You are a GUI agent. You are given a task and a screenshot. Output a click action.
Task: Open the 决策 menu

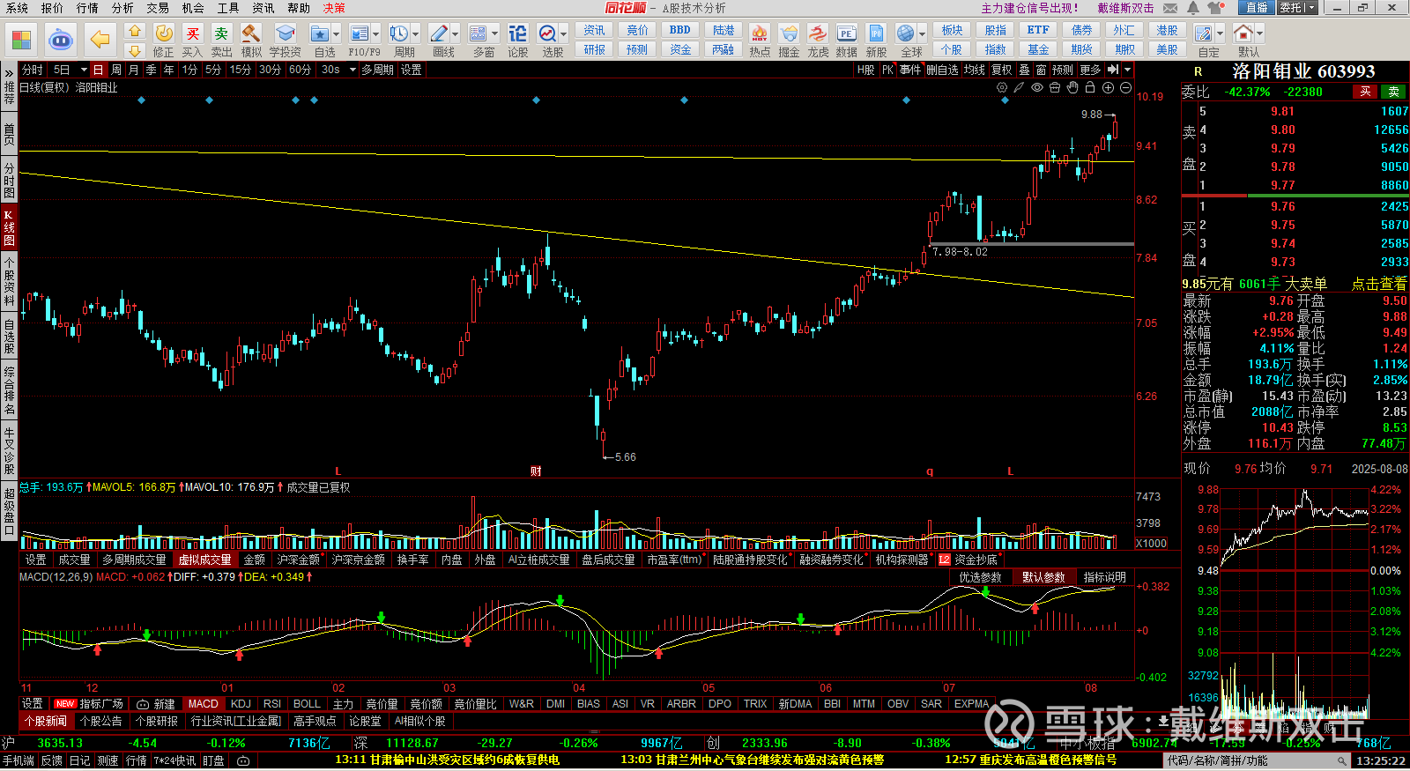point(334,8)
